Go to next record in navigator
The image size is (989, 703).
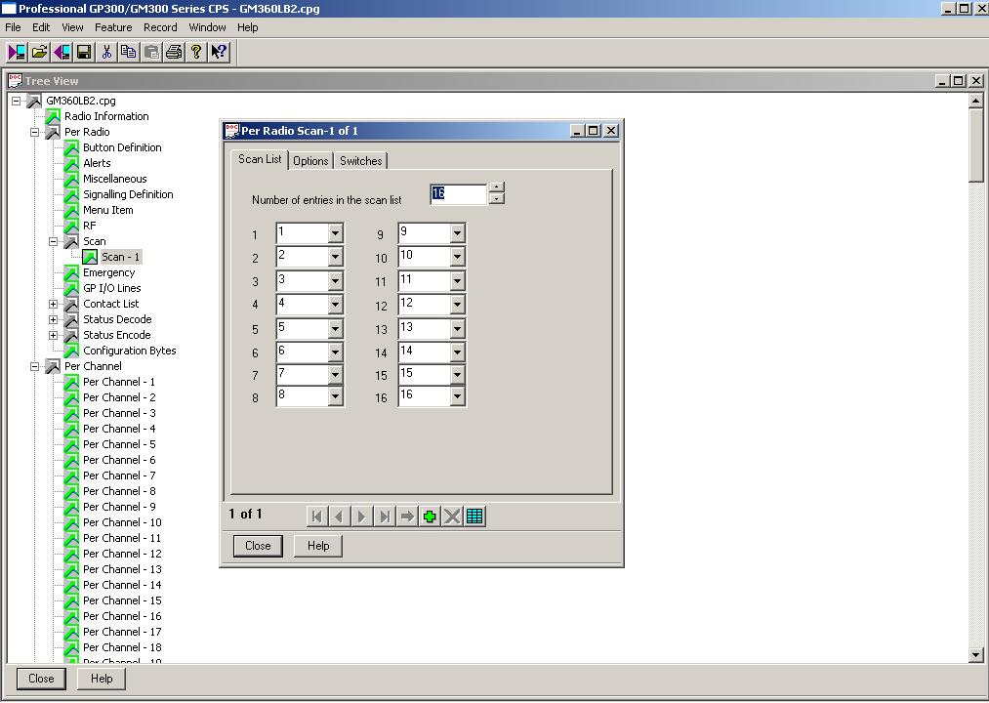(x=362, y=517)
